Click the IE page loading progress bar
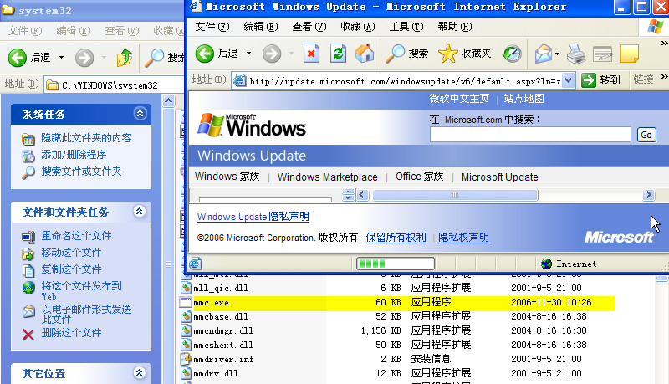Viewport: 669px width, 384px height. [x=396, y=264]
